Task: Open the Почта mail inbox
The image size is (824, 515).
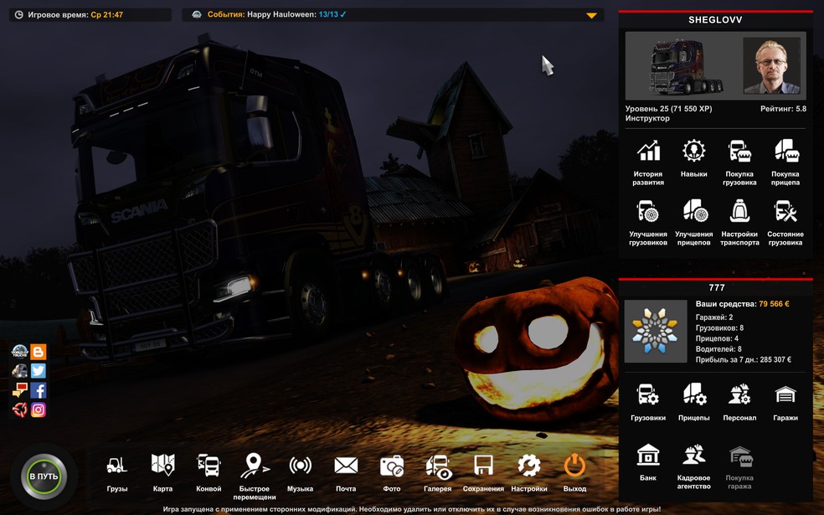Action: click(346, 466)
